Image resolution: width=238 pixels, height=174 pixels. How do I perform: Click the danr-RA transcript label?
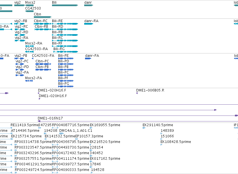91,21
